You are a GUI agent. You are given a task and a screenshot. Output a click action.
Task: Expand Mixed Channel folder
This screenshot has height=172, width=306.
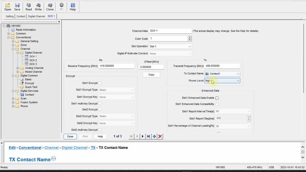click(x=18, y=72)
